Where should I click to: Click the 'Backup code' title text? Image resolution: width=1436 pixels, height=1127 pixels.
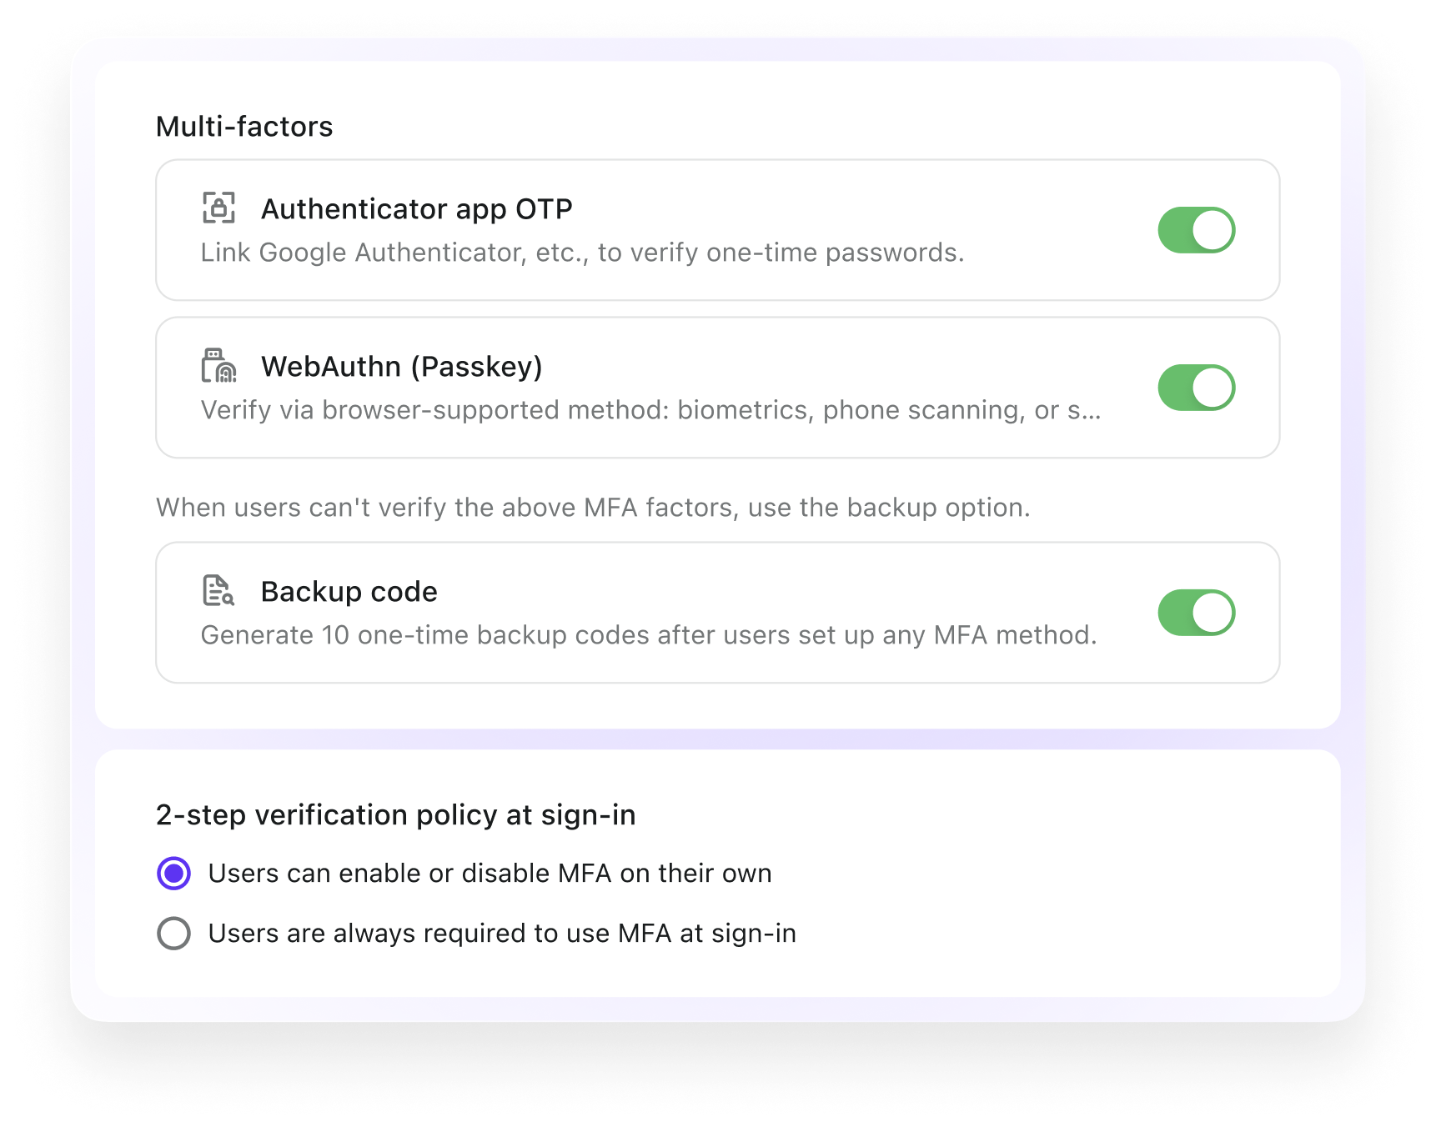click(x=349, y=592)
